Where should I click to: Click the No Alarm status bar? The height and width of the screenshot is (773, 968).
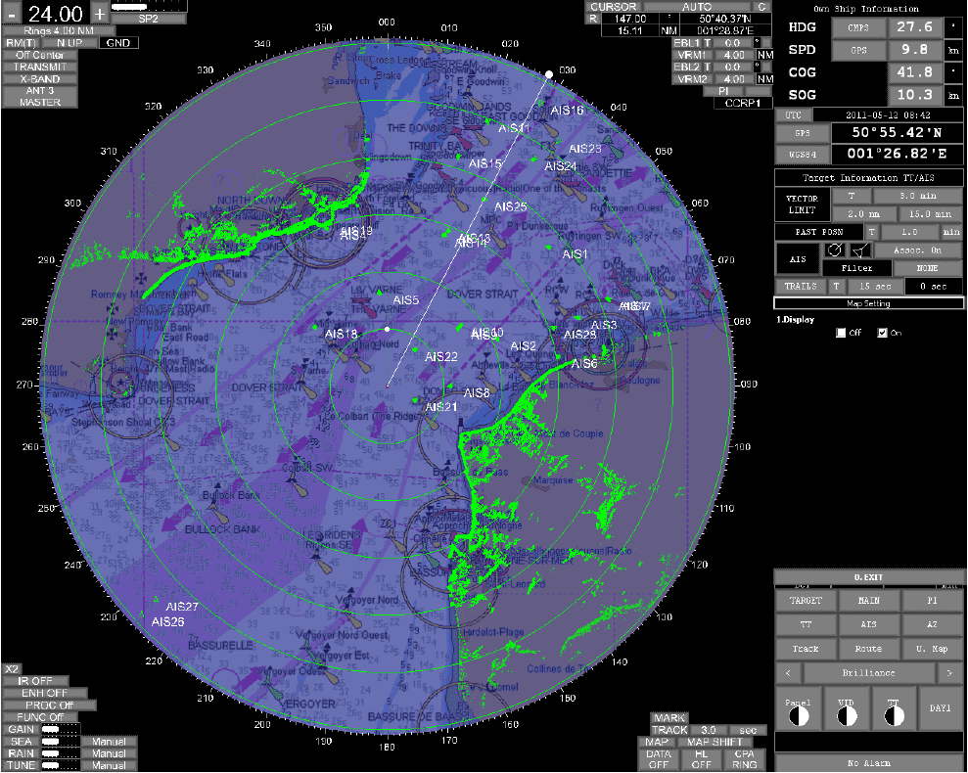tap(868, 762)
